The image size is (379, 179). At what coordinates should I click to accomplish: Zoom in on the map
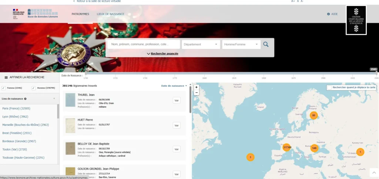(x=197, y=87)
